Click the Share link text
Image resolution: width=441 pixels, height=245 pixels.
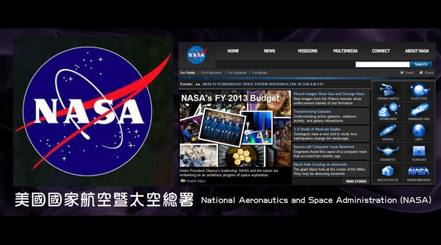[x=429, y=73]
